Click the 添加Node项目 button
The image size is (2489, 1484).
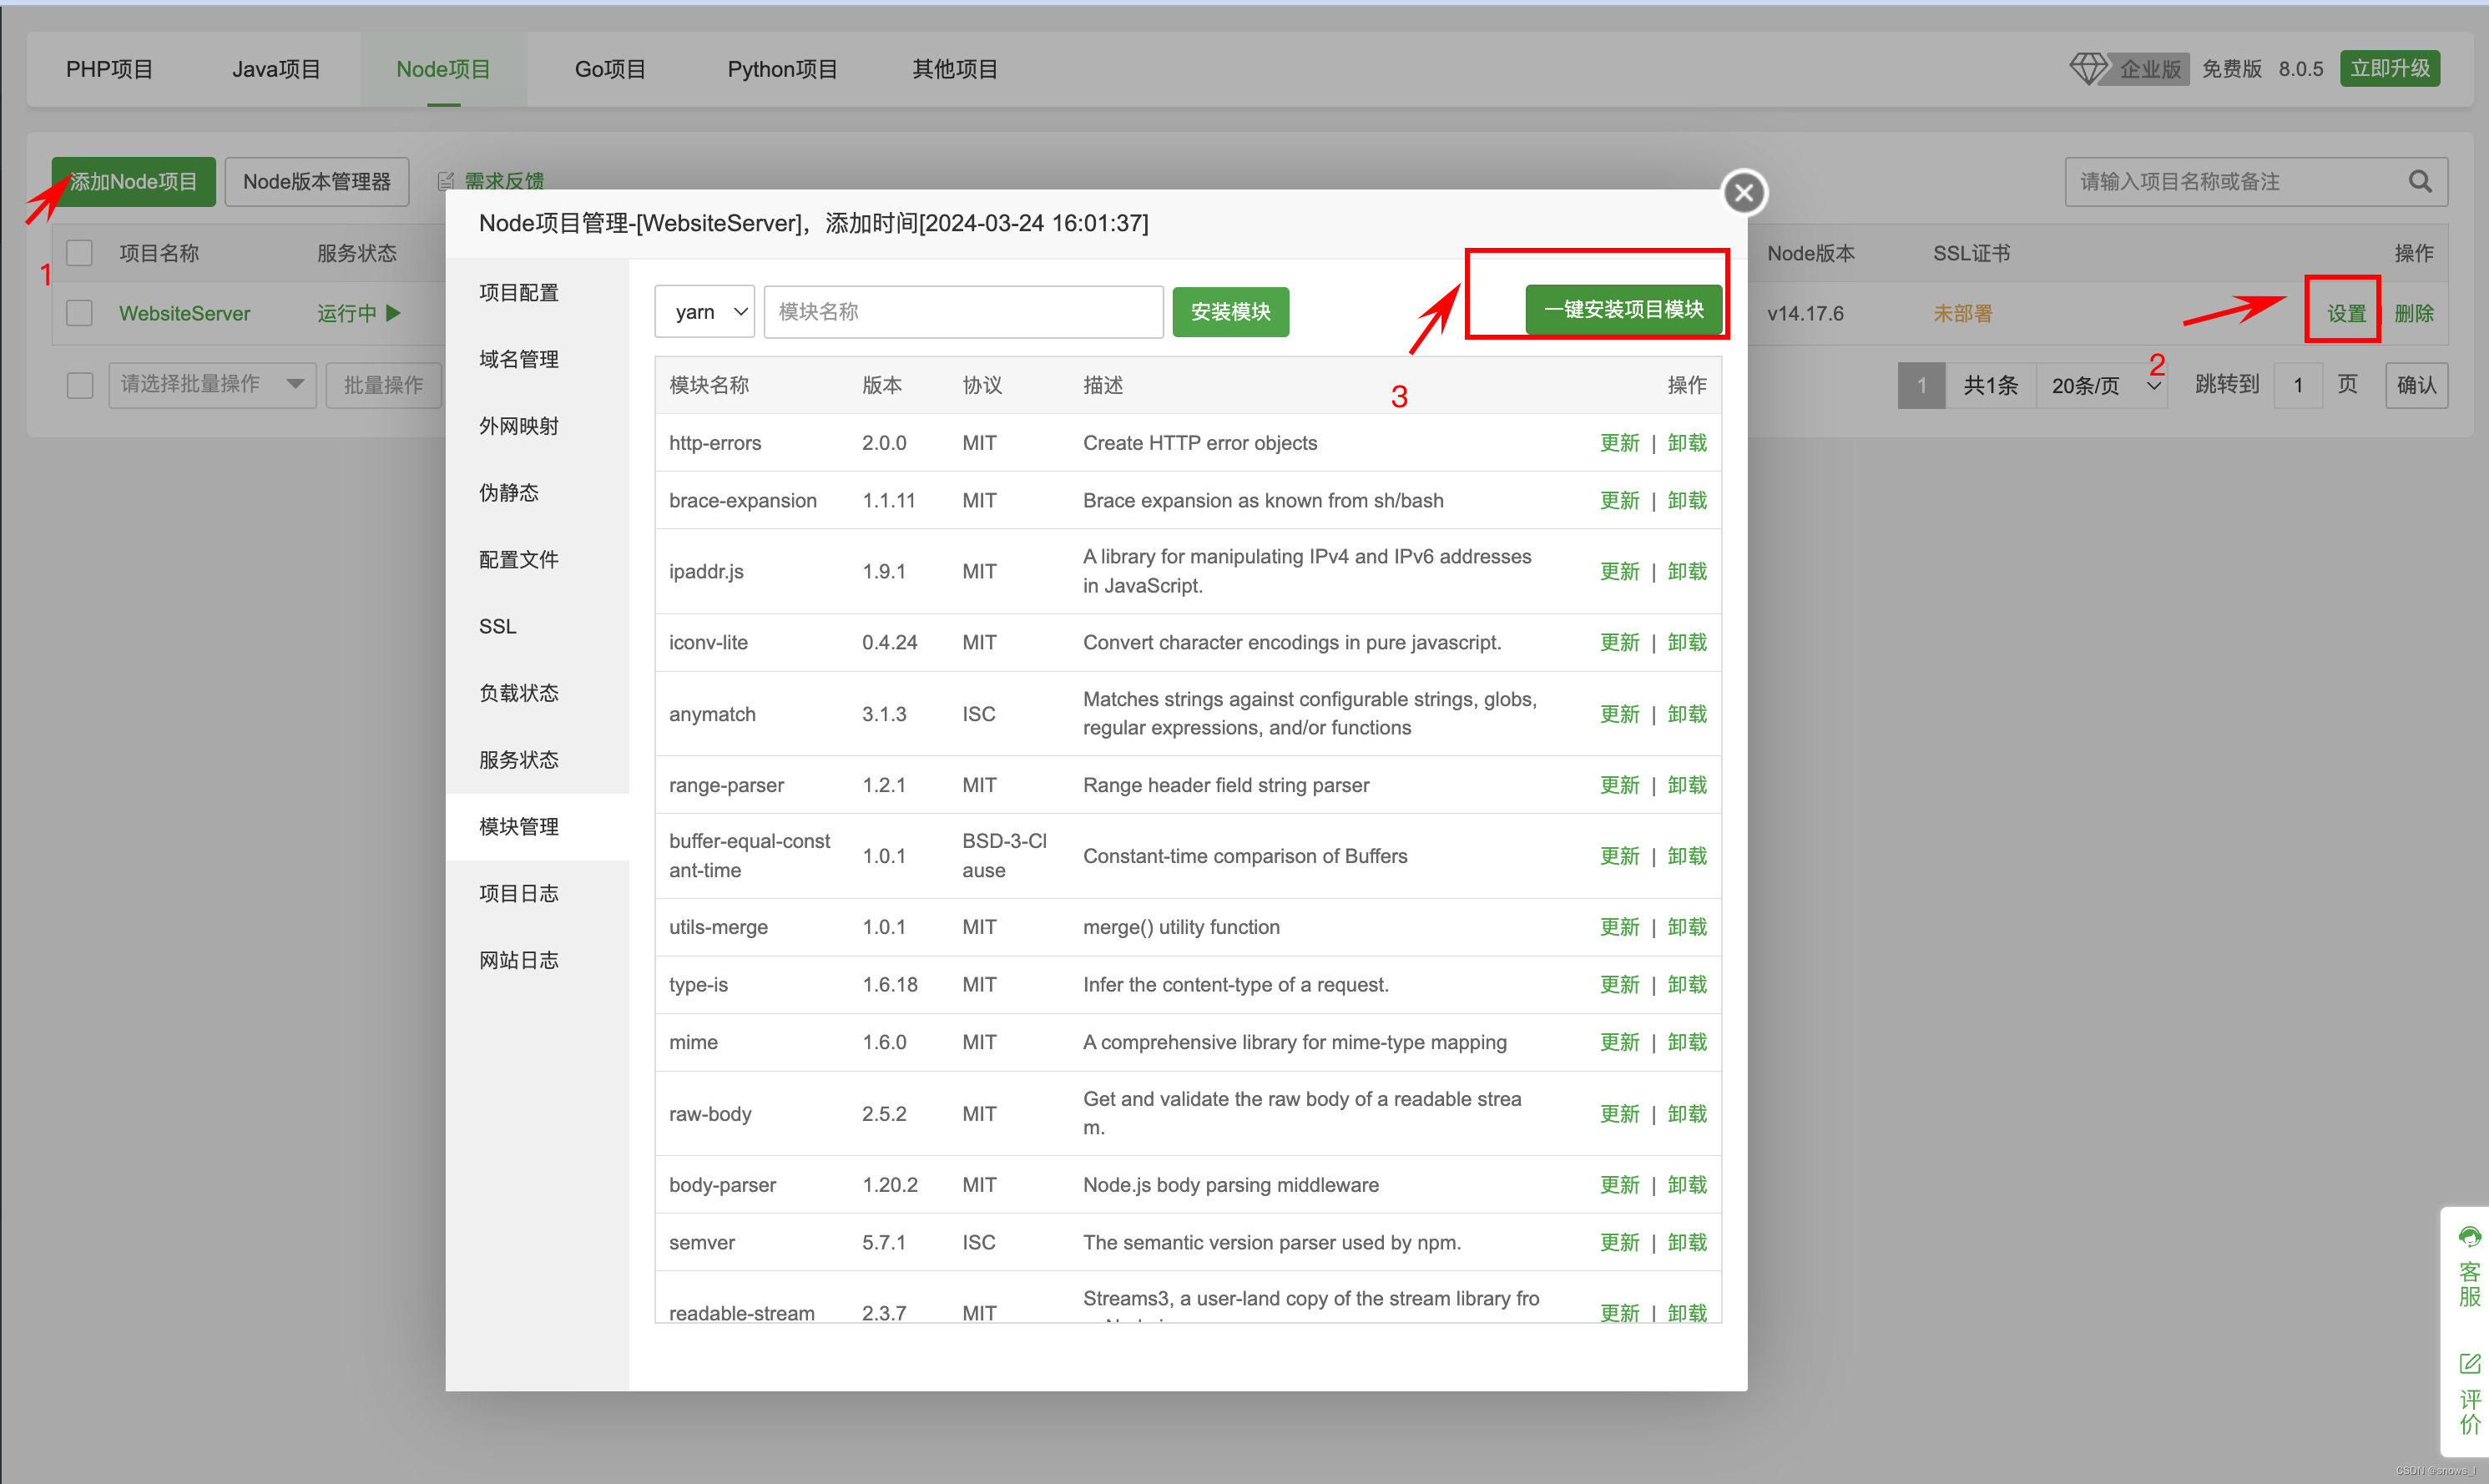(x=134, y=181)
